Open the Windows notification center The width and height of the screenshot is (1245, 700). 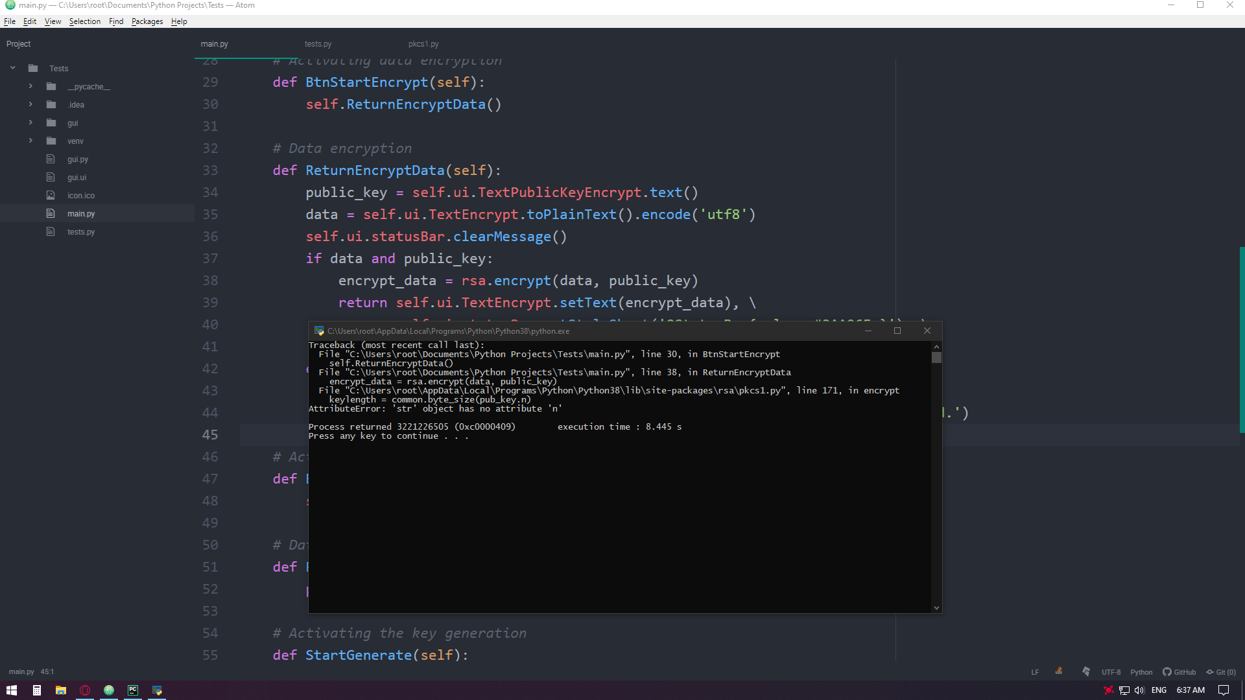tap(1224, 690)
